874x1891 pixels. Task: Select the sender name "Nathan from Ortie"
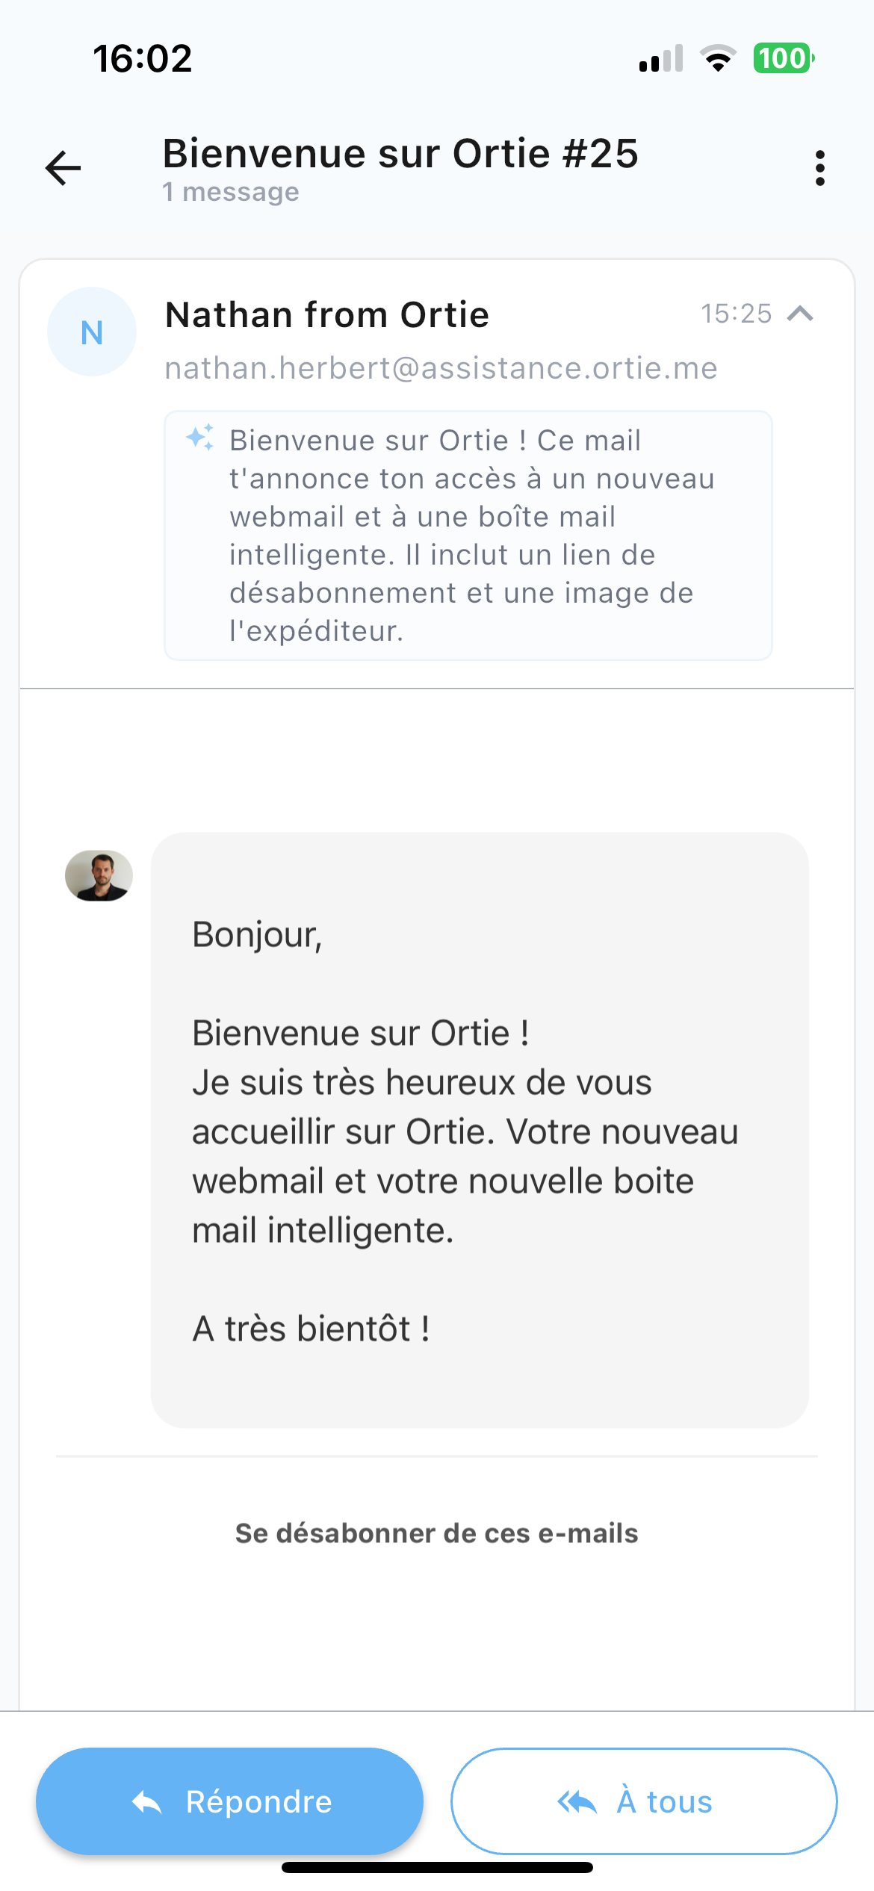327,314
